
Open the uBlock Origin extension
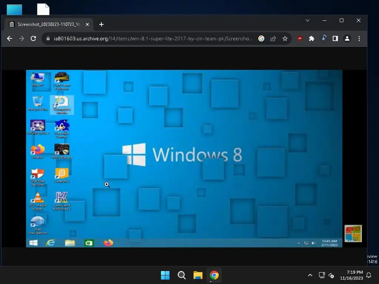click(x=300, y=38)
